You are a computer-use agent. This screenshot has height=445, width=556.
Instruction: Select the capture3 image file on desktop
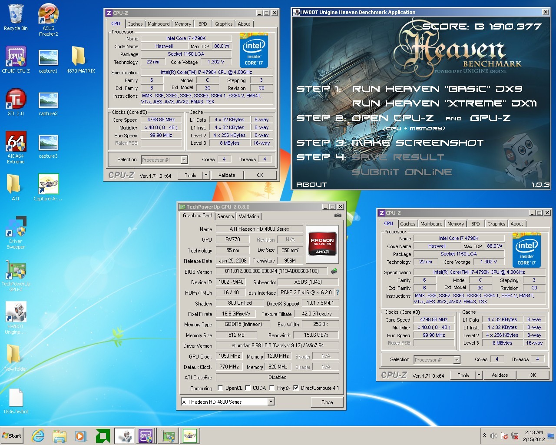click(48, 146)
